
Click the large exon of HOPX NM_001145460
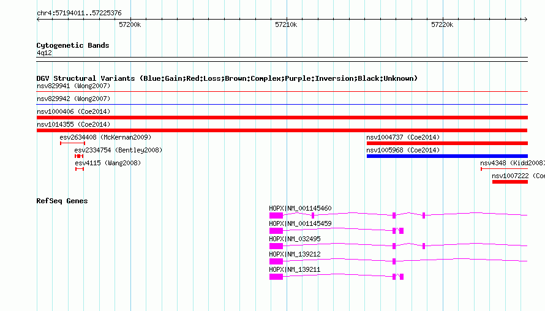coord(276,215)
